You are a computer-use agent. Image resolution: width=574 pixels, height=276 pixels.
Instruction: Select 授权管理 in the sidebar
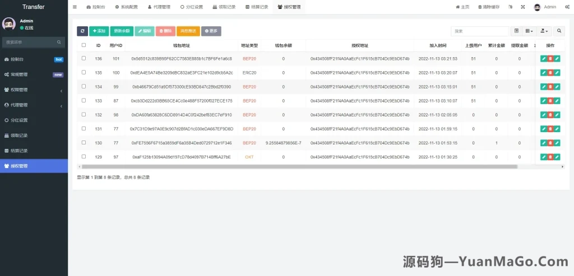click(x=34, y=166)
